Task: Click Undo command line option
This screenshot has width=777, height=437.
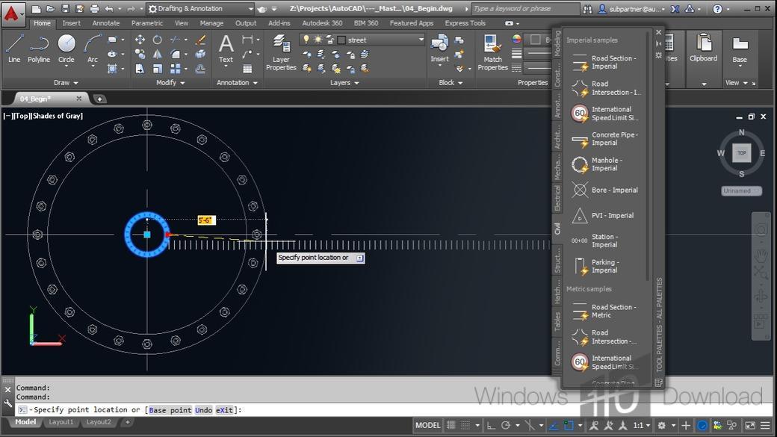Action: (x=204, y=410)
